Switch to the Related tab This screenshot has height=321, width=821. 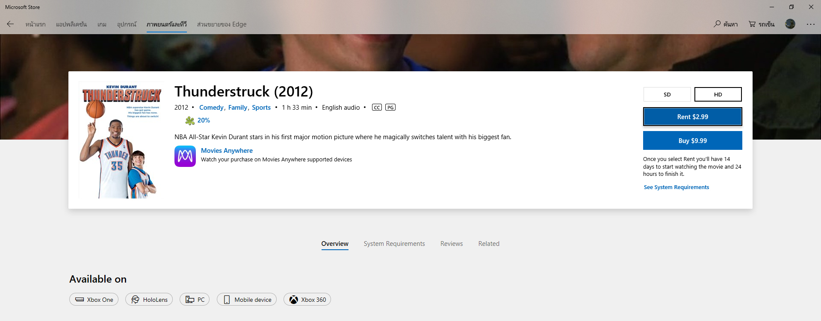489,244
